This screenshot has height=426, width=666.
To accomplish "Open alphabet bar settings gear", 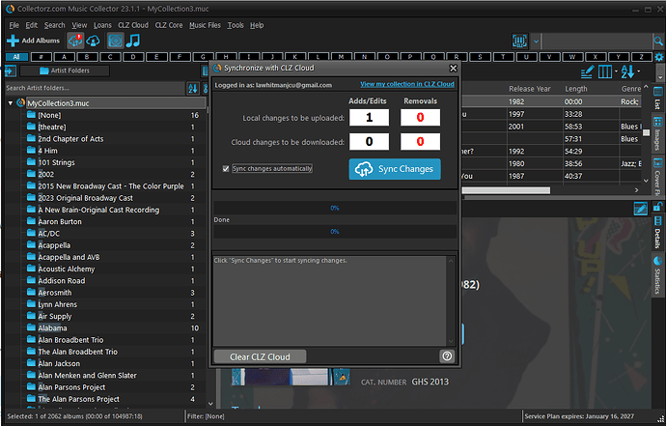I will (659, 57).
